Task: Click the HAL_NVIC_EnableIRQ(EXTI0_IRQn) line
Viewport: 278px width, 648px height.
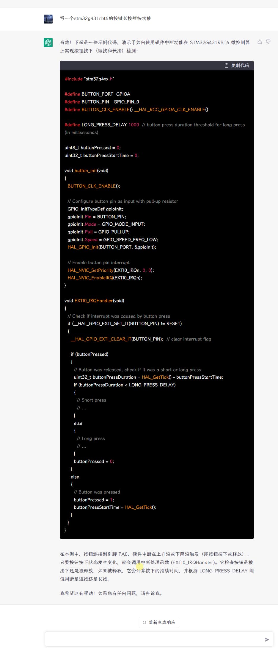Action: 105,278
